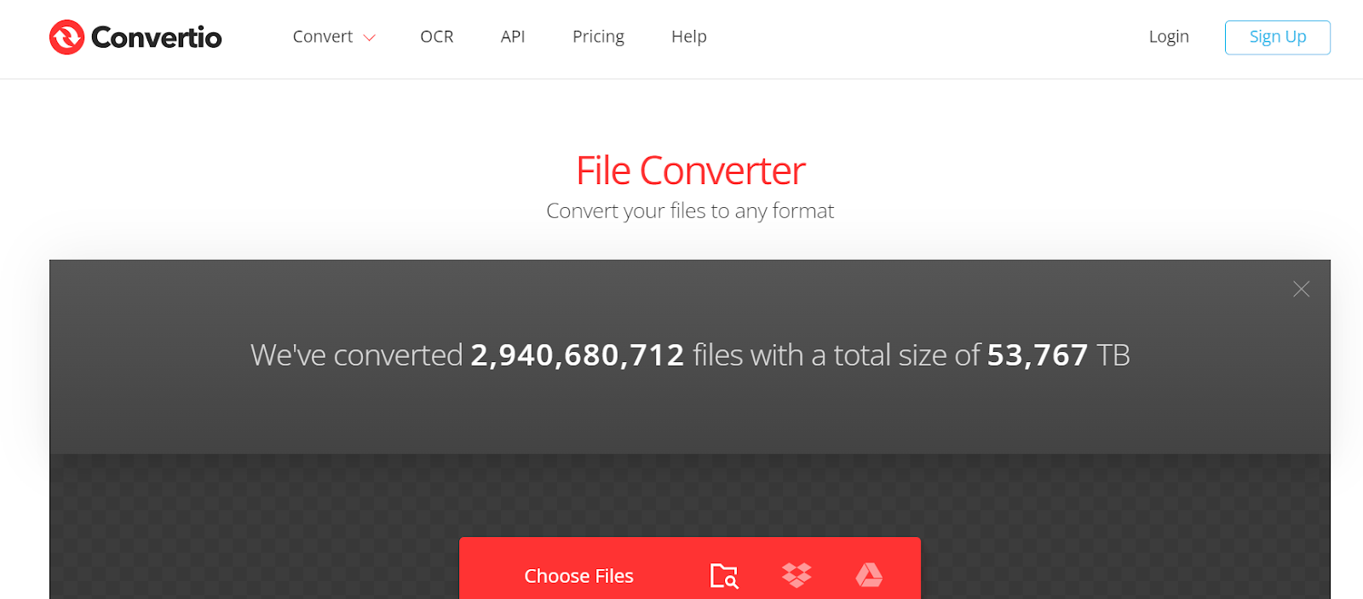View the Pricing page
The width and height of the screenshot is (1363, 599).
point(598,37)
